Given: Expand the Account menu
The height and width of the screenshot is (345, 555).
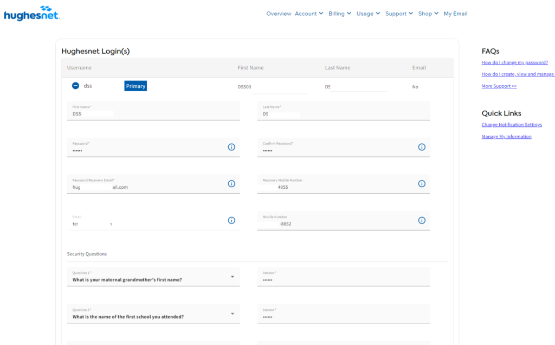Looking at the screenshot, I should point(309,14).
